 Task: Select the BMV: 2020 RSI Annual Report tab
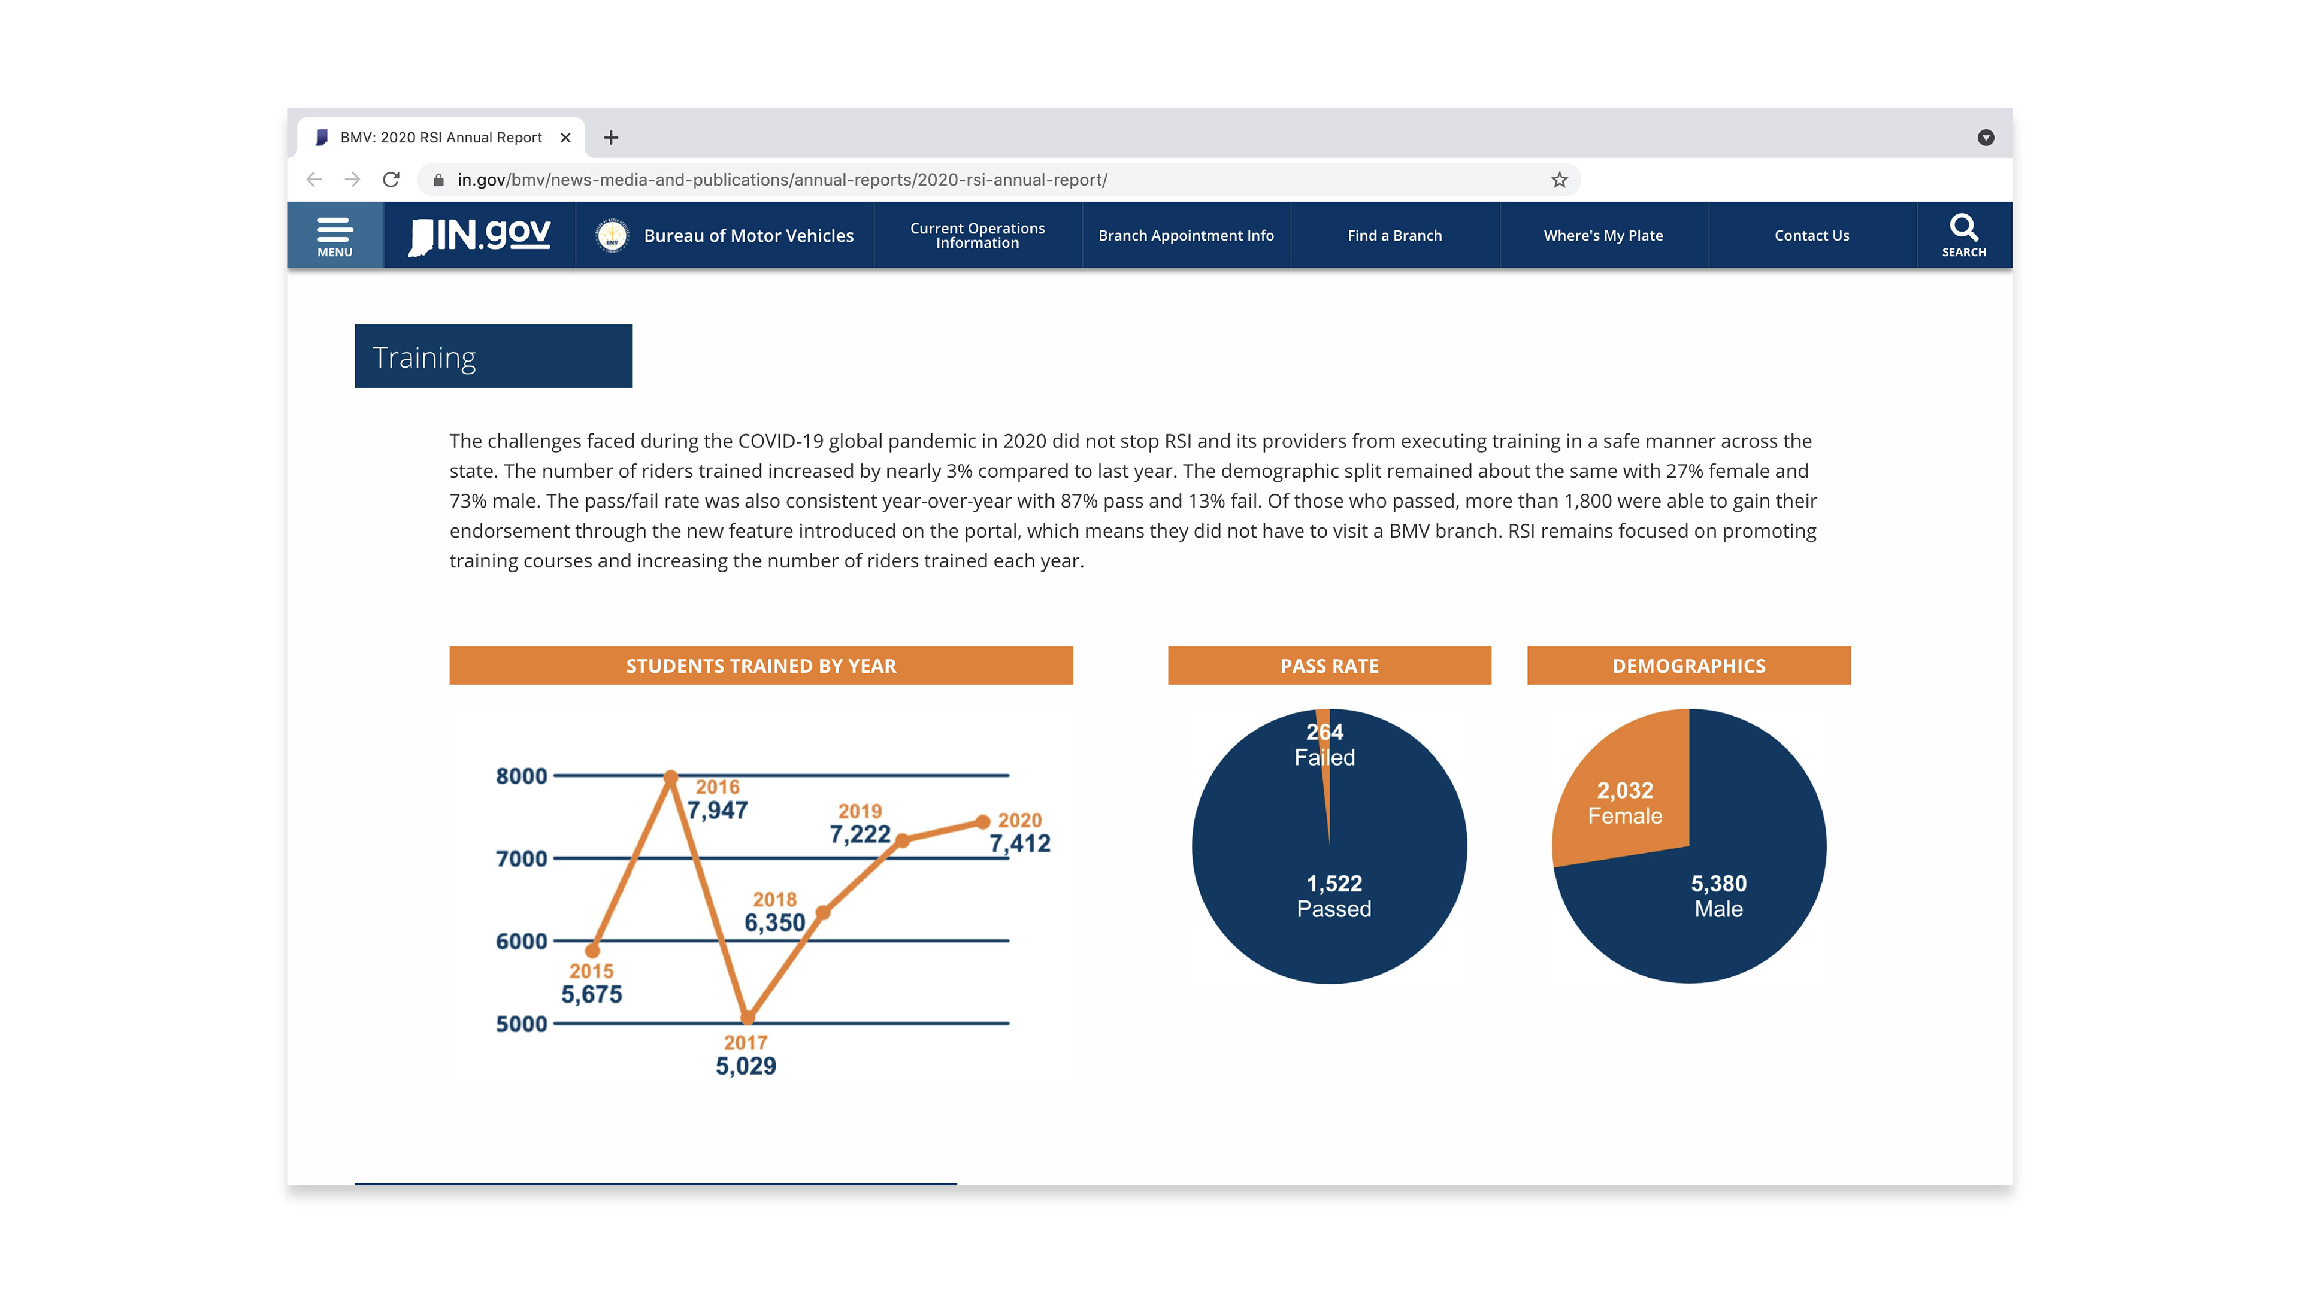[x=441, y=138]
